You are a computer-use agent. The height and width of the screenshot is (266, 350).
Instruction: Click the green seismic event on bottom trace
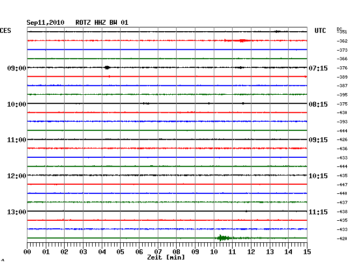[x=224, y=238]
